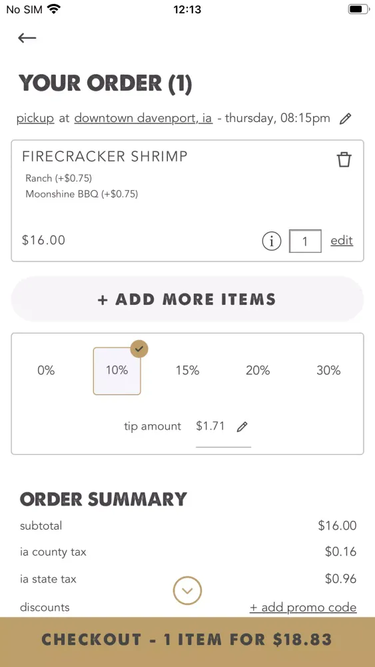375x667 pixels.
Task: Delete Firecracker Shrimp with trash icon
Action: [344, 160]
